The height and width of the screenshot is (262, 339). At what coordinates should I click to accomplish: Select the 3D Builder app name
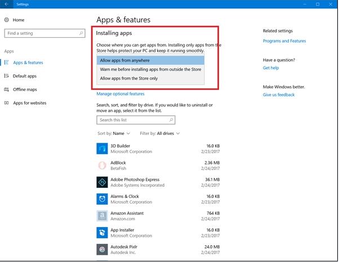120,146
